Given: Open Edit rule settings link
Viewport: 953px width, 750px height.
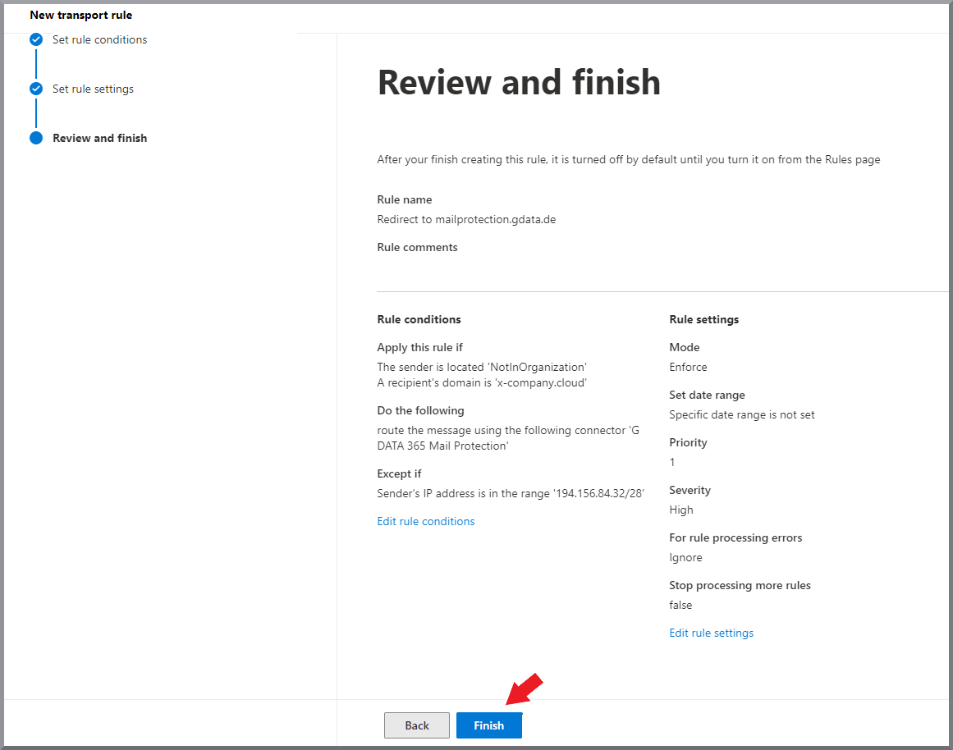Looking at the screenshot, I should tap(711, 633).
